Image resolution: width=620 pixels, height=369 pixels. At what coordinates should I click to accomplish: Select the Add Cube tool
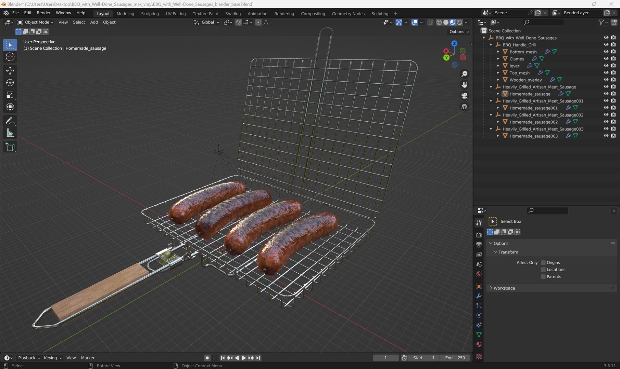(x=10, y=147)
